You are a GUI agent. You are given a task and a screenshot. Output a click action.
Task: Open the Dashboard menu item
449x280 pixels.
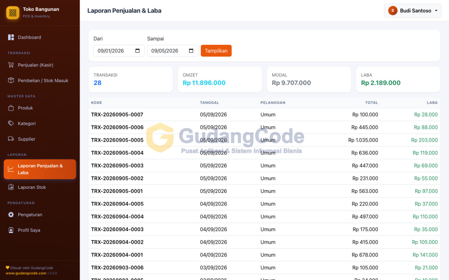[40, 37]
